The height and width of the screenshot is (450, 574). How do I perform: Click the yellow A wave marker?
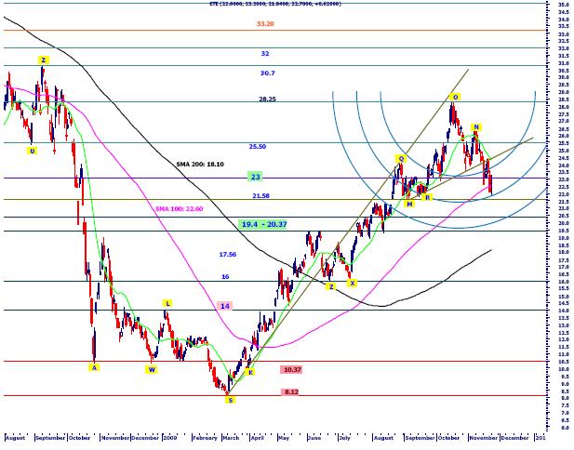coord(93,366)
